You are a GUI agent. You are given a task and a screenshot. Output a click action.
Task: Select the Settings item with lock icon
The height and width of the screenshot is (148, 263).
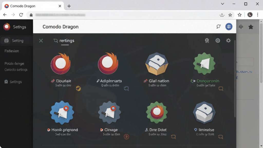[x=13, y=82]
